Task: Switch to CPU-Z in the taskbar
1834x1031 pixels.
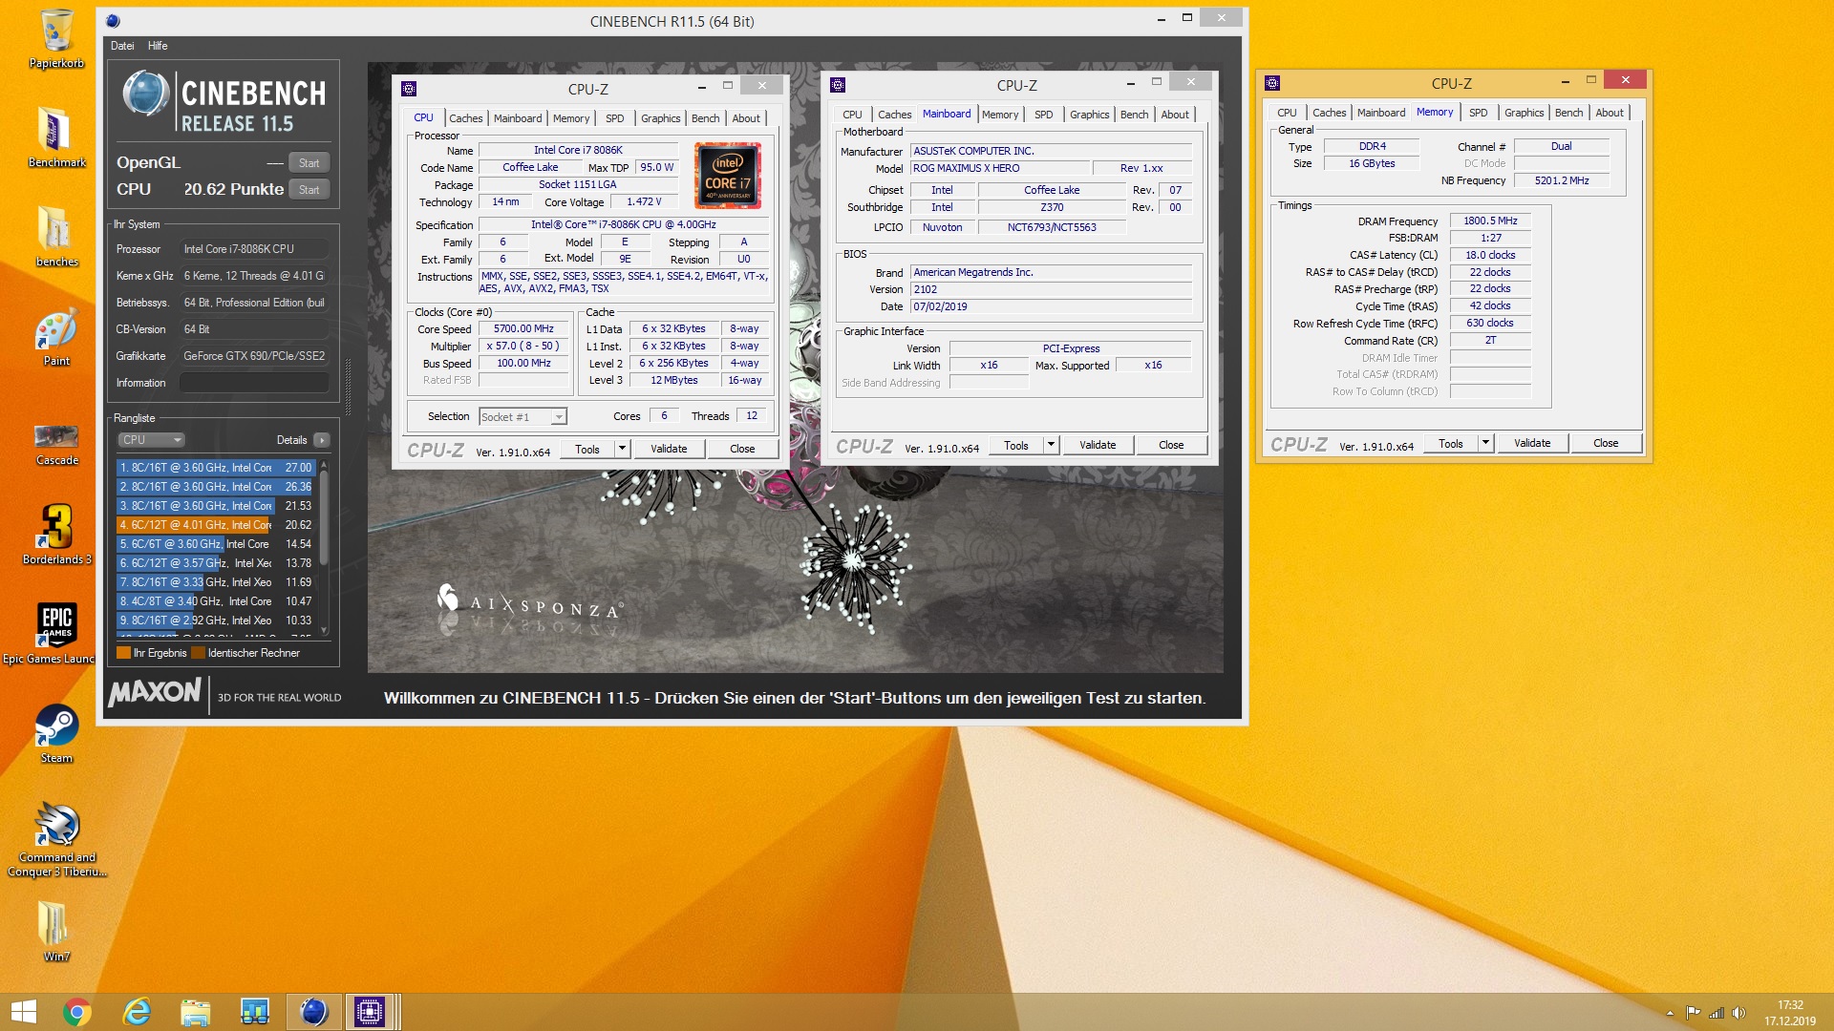Action: coord(370,1012)
